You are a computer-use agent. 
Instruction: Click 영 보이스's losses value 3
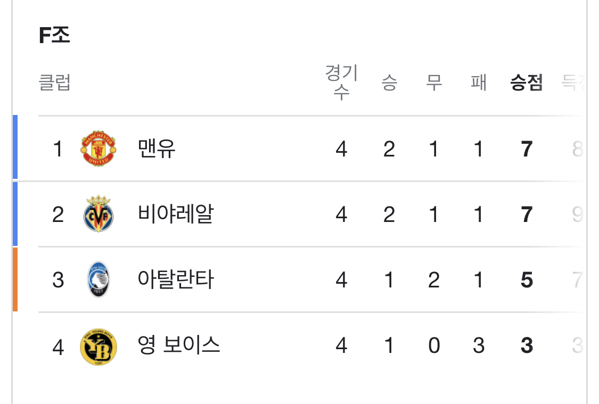pyautogui.click(x=479, y=345)
